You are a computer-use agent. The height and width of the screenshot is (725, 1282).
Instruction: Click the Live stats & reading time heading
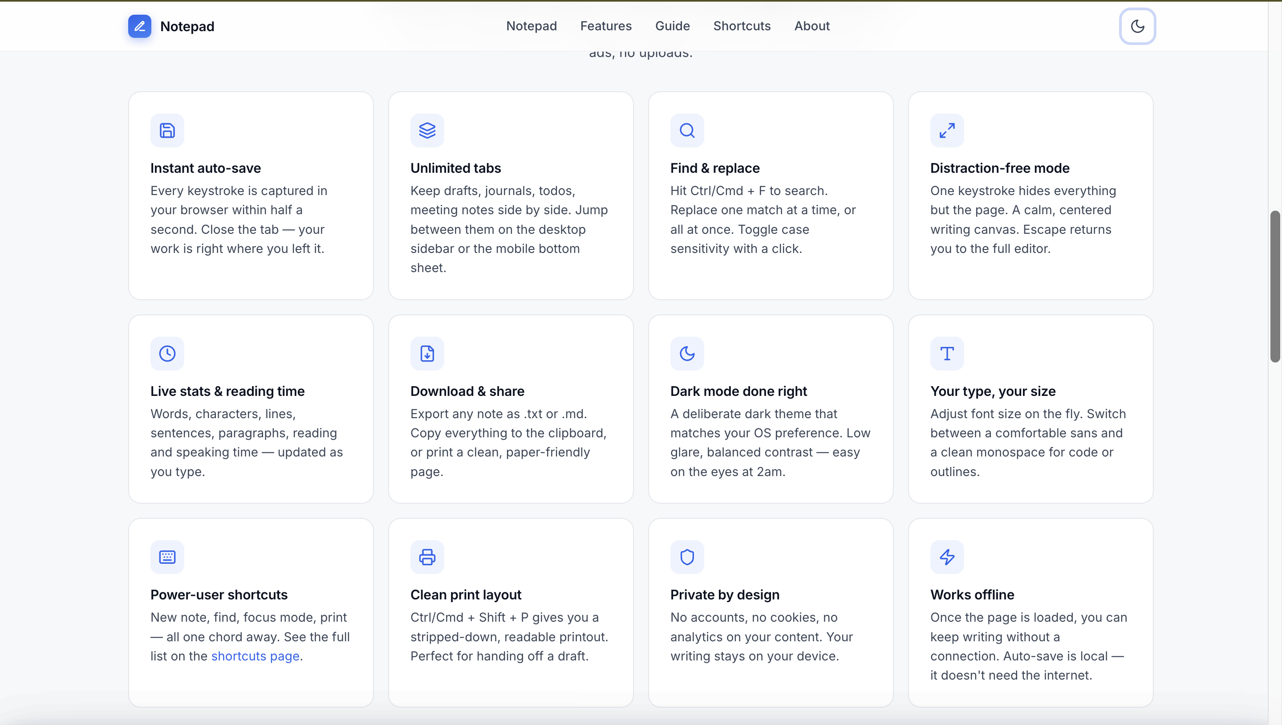[227, 391]
